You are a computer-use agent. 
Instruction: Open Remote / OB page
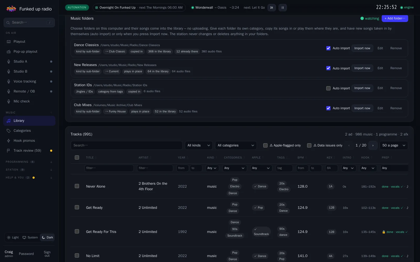pyautogui.click(x=29, y=91)
